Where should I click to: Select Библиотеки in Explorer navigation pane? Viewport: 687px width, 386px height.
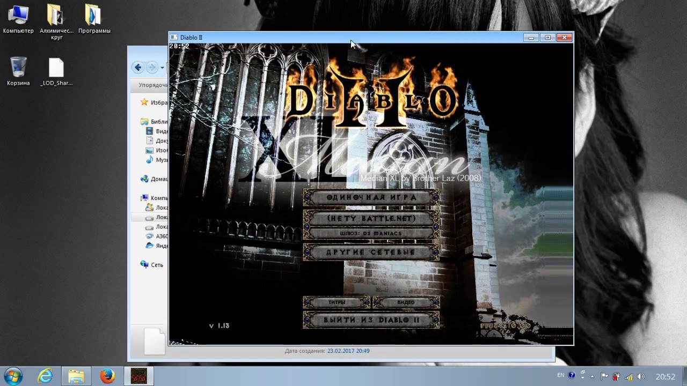click(154, 122)
